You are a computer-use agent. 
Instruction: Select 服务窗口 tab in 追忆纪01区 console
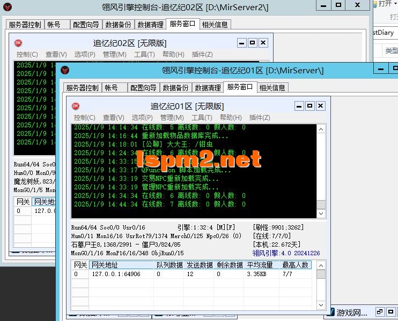point(240,87)
